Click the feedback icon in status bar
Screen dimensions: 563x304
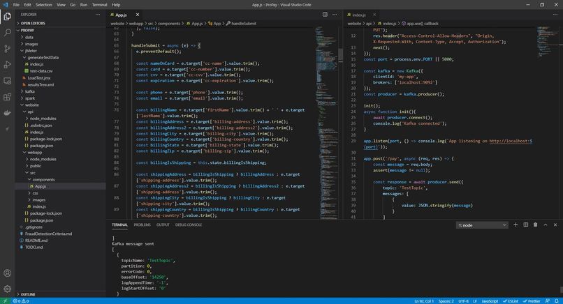click(547, 301)
